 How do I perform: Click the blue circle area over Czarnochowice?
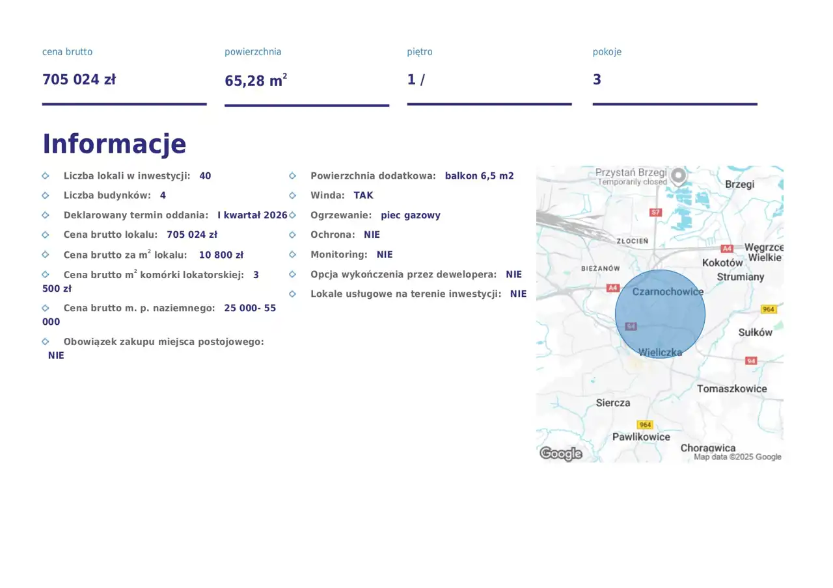point(660,315)
